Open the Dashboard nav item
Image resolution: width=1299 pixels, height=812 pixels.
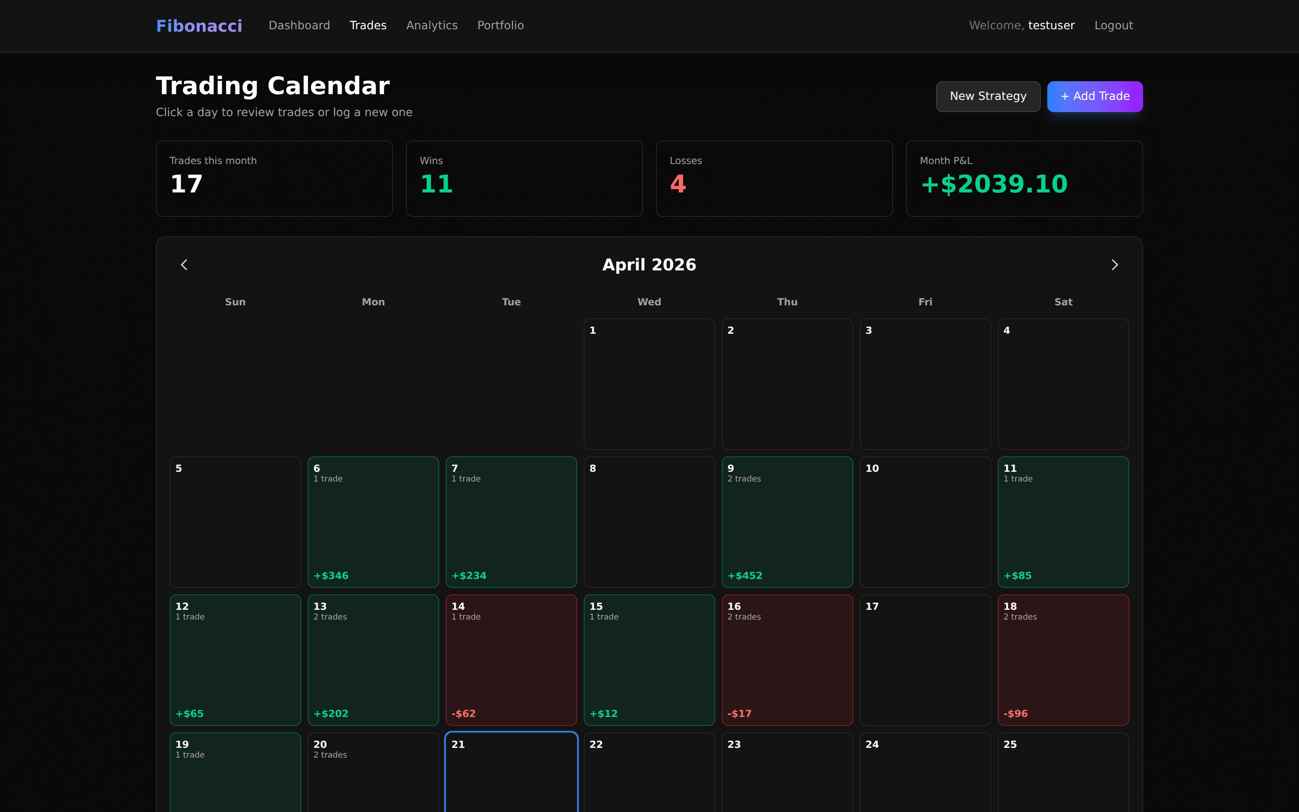pyautogui.click(x=299, y=25)
